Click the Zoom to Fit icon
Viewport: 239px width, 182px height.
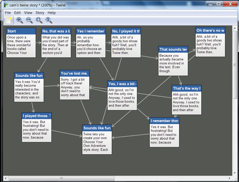pos(39,20)
